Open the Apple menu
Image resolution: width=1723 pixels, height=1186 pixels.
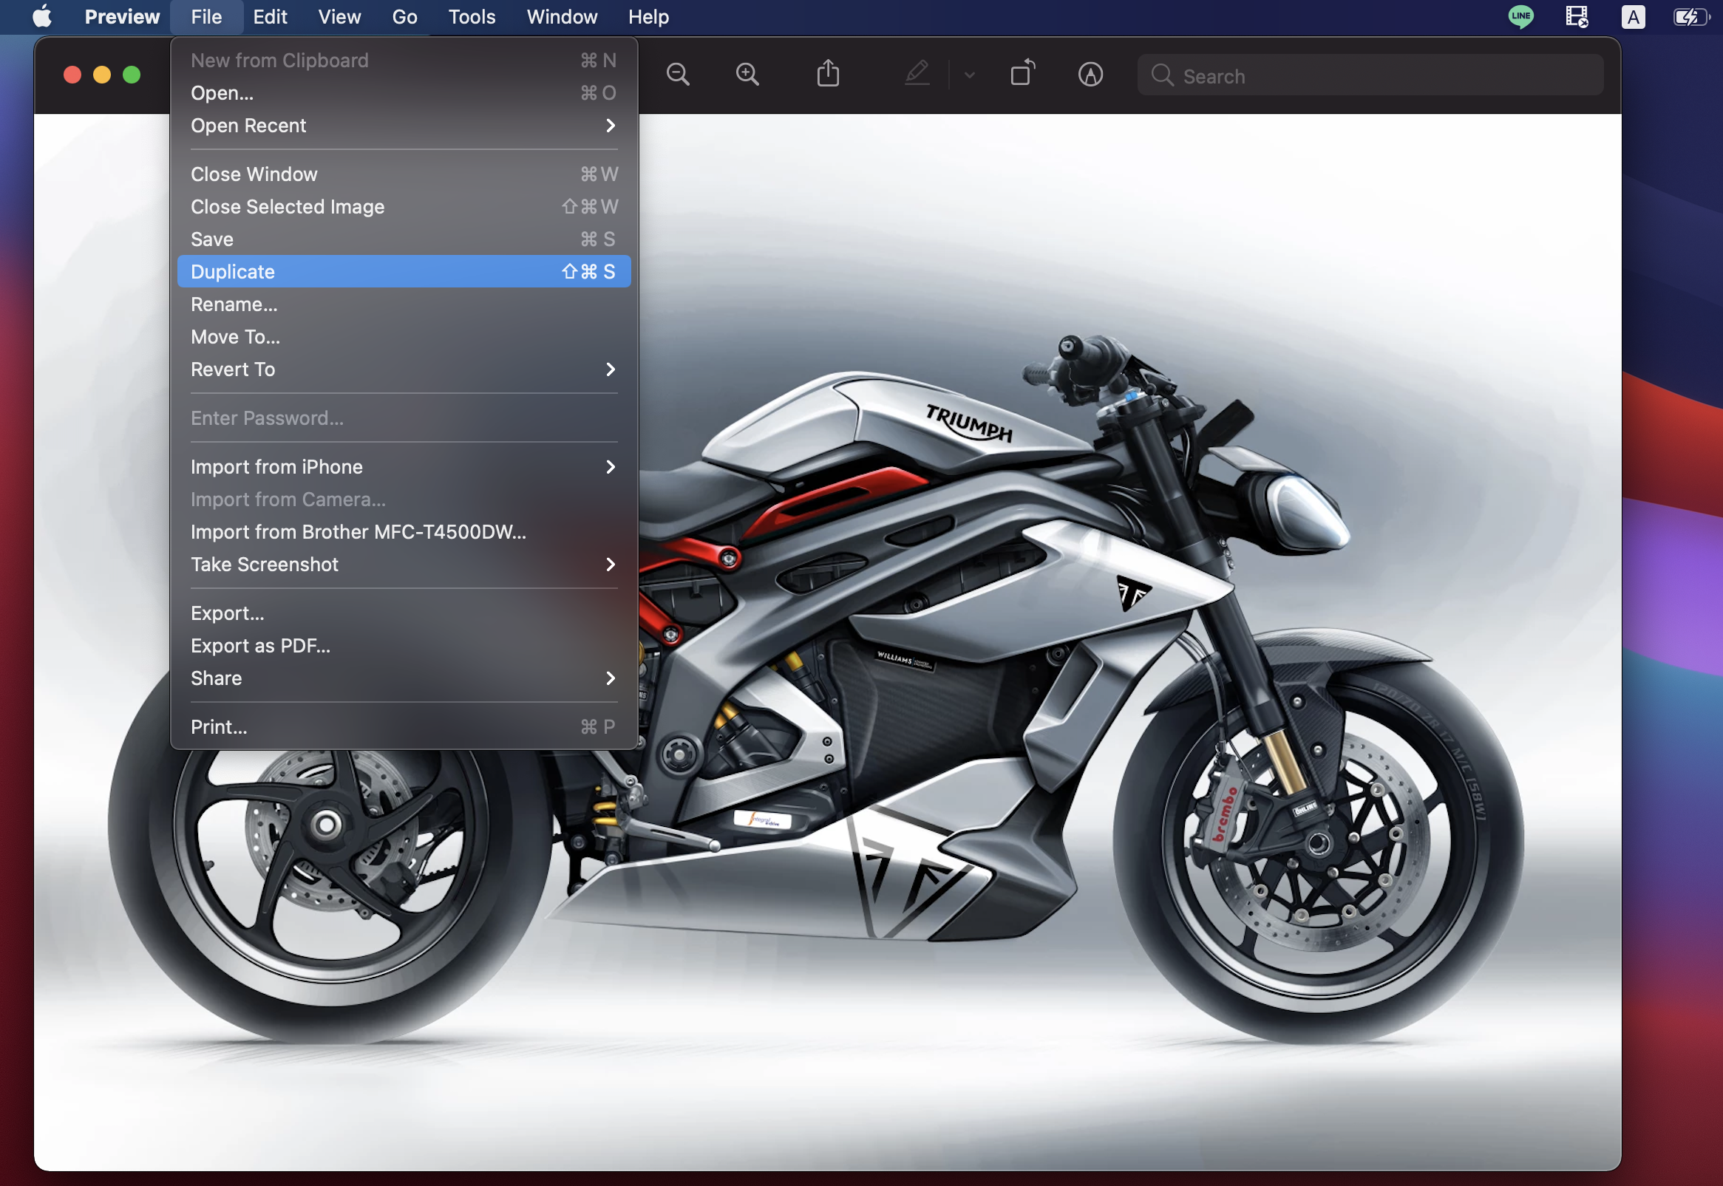pyautogui.click(x=42, y=16)
